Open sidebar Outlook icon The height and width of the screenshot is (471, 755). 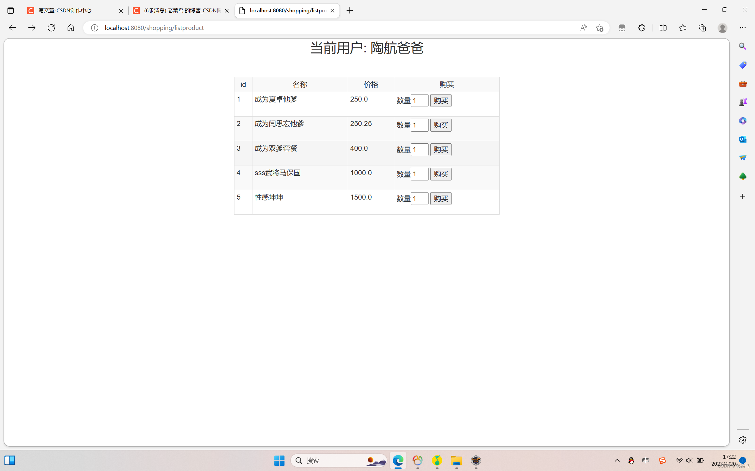[743, 139]
